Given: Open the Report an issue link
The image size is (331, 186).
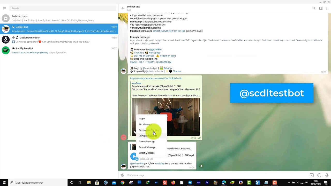Looking at the screenshot, I should pos(168,56).
